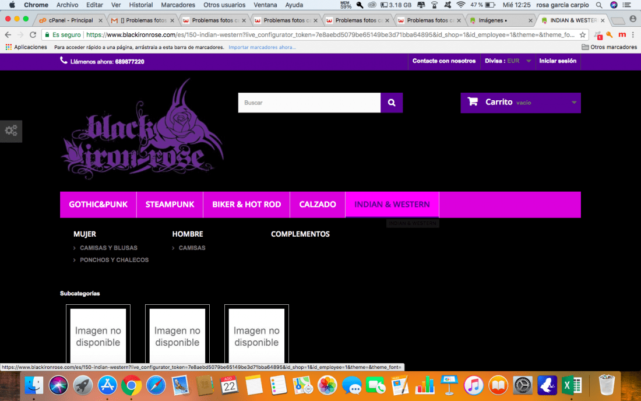The width and height of the screenshot is (641, 401).
Task: Open the Calendar dock icon
Action: click(x=229, y=385)
